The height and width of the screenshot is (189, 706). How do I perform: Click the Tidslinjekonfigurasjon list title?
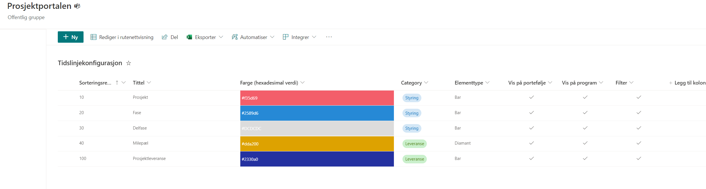90,63
